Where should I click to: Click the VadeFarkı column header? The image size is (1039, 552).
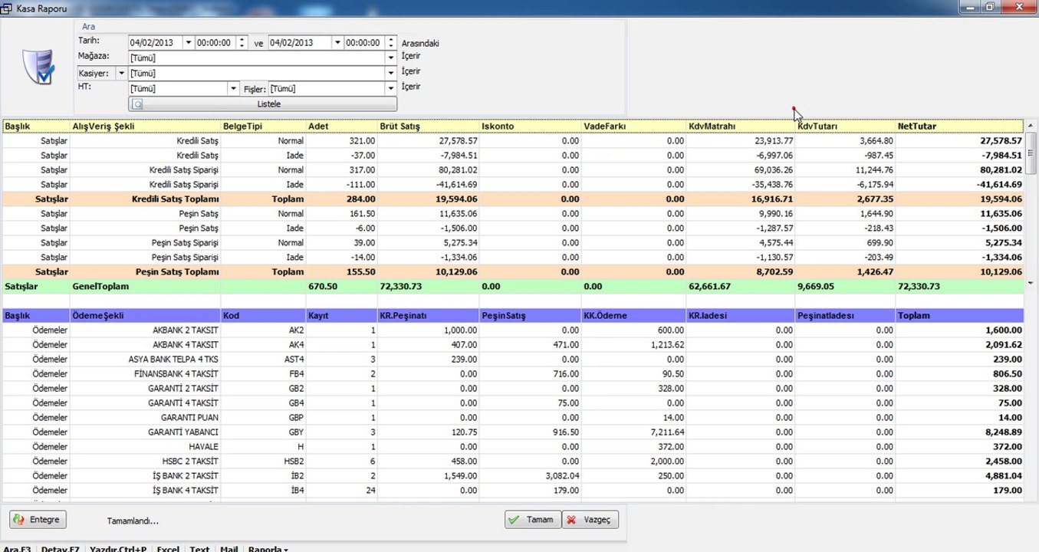point(633,126)
